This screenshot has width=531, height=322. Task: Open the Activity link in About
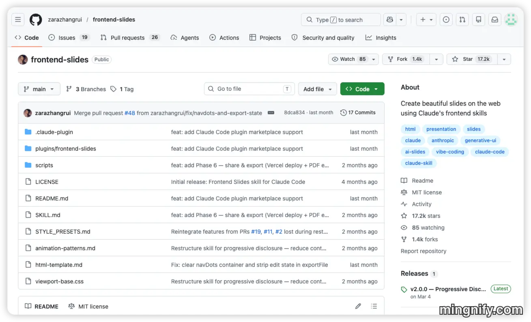point(416,204)
